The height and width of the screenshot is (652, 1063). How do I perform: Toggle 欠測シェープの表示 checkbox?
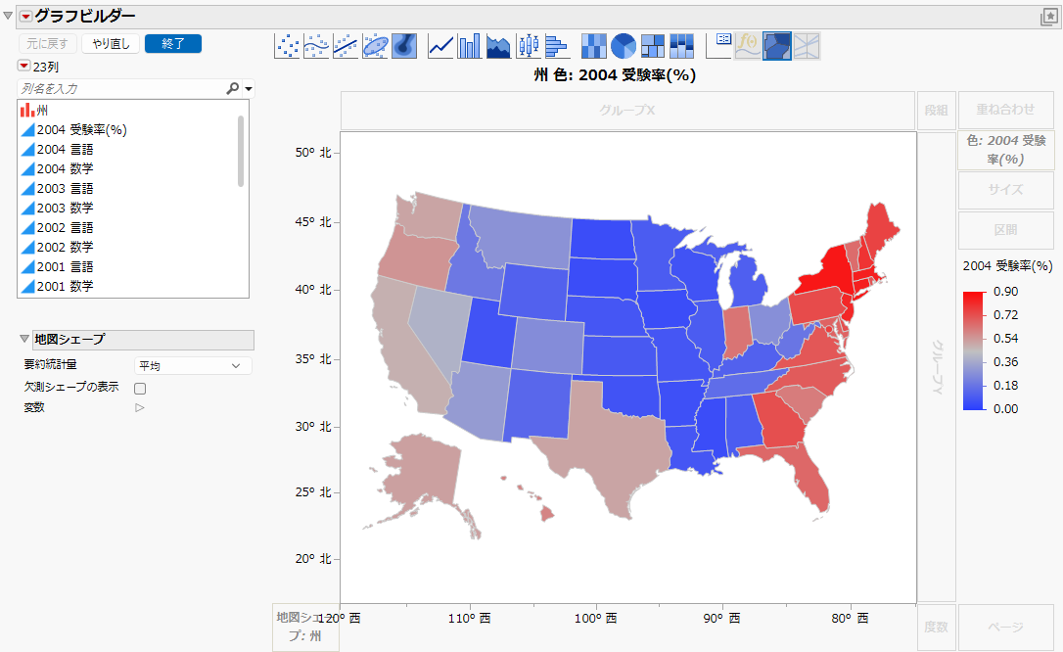pos(140,389)
